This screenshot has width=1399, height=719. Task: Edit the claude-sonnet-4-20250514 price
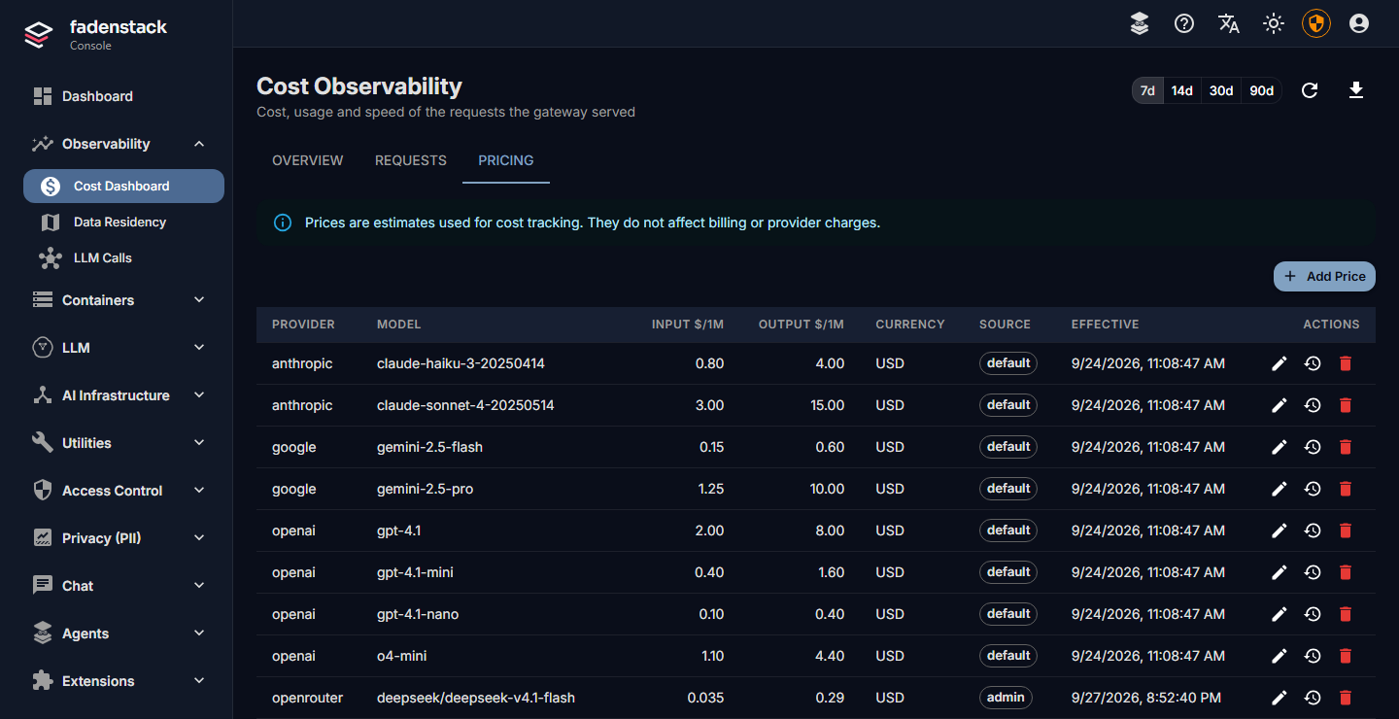(1280, 405)
